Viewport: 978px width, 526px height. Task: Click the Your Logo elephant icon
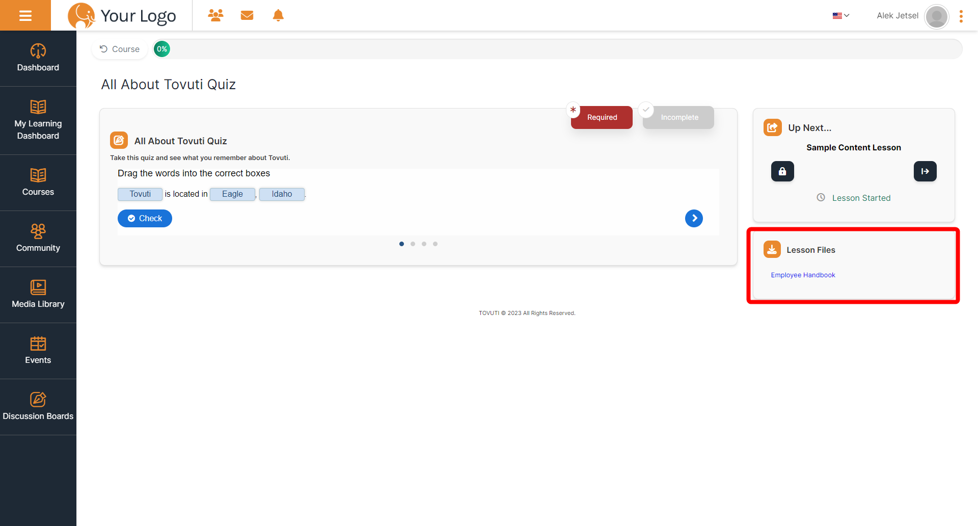[81, 15]
